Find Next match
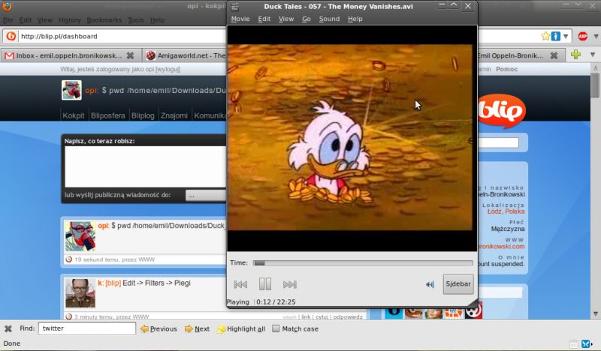Image resolution: width=601 pixels, height=351 pixels. pyautogui.click(x=197, y=328)
